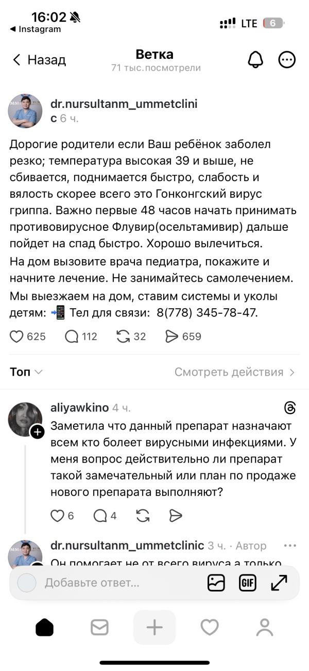Open the photo picker in the reply bar

(215, 583)
